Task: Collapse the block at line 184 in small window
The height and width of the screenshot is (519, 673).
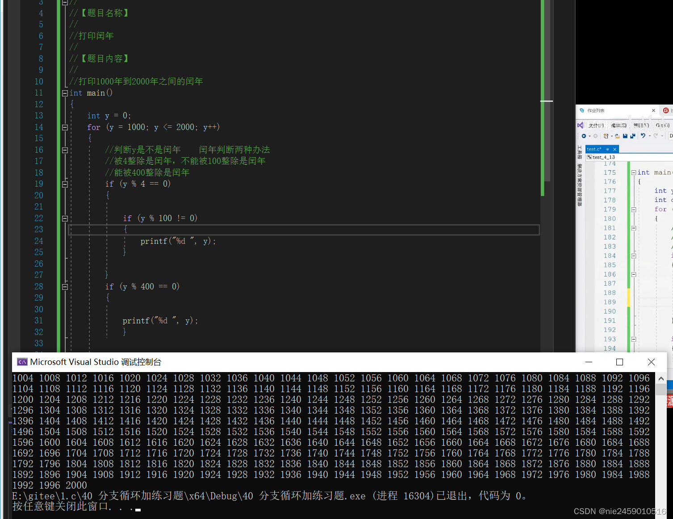Action: (634, 256)
